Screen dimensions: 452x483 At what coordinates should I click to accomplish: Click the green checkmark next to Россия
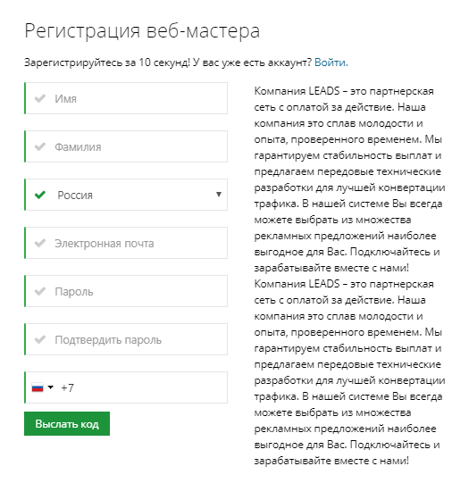[x=40, y=195]
